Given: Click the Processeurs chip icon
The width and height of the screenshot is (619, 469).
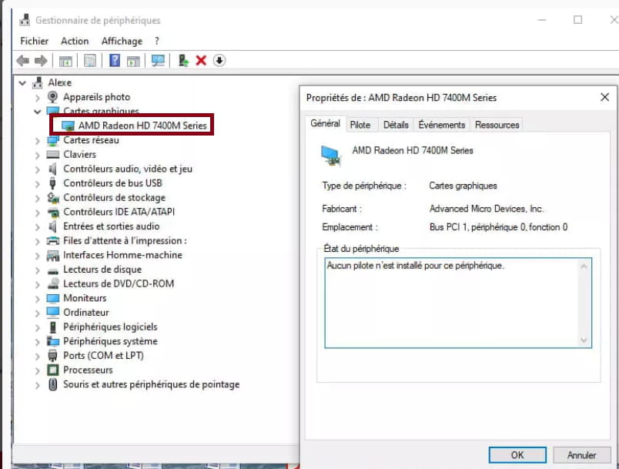Looking at the screenshot, I should pos(52,370).
